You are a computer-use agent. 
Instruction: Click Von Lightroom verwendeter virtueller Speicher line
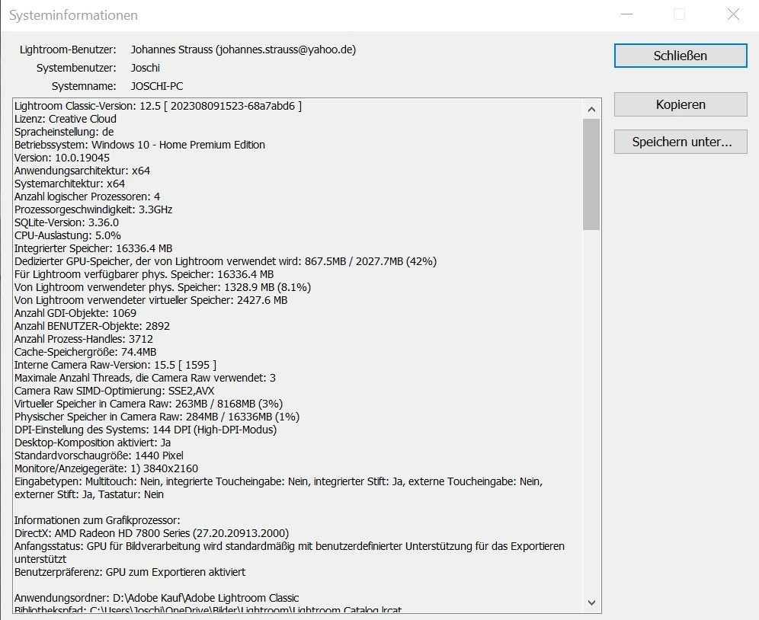(151, 300)
